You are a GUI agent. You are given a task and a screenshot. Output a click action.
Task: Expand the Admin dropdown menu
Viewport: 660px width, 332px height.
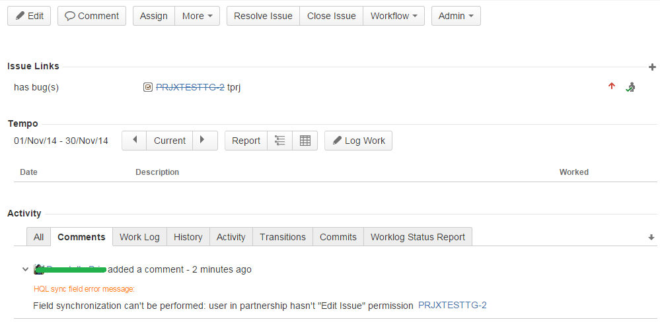pyautogui.click(x=456, y=16)
